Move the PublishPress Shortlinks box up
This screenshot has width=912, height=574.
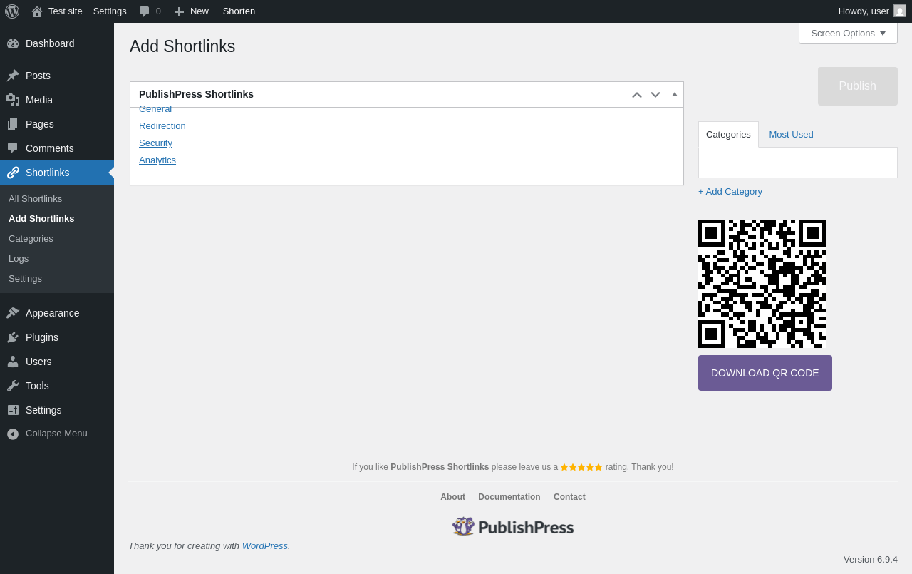637,94
